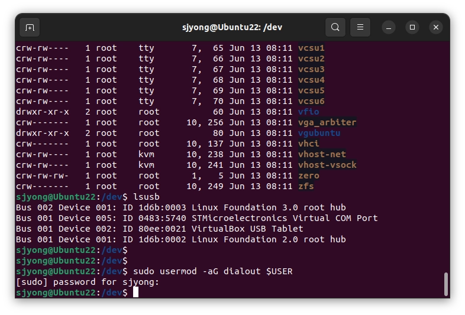
Task: Minimize the terminal window
Action: (x=389, y=27)
